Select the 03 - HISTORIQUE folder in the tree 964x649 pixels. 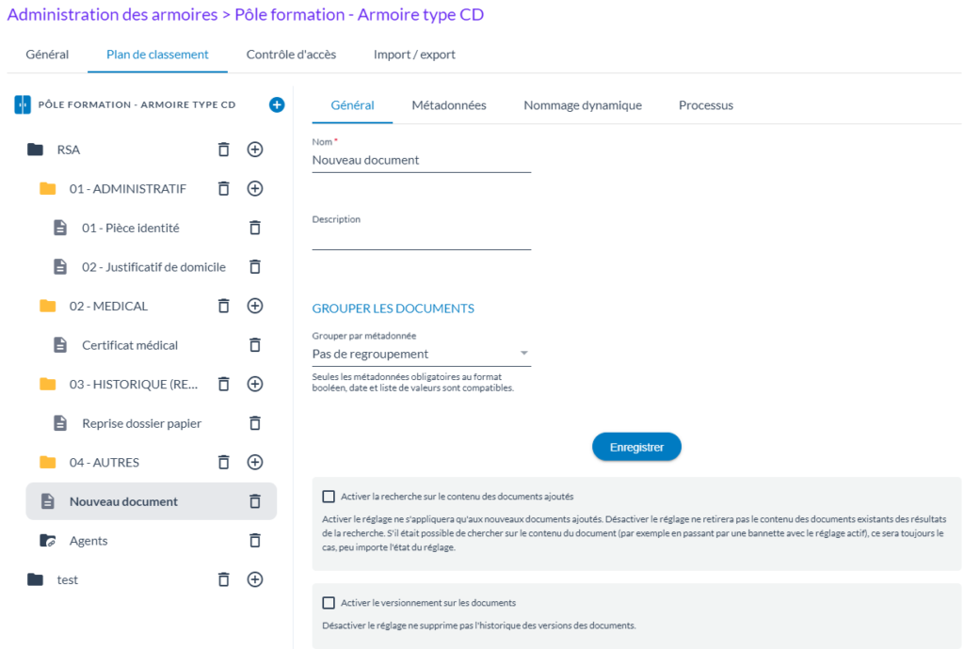(133, 384)
